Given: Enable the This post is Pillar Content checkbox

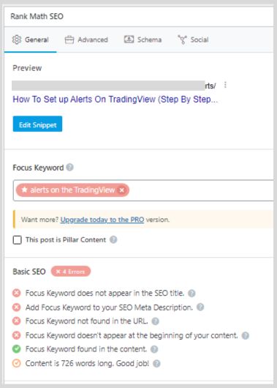Looking at the screenshot, I should [17, 240].
